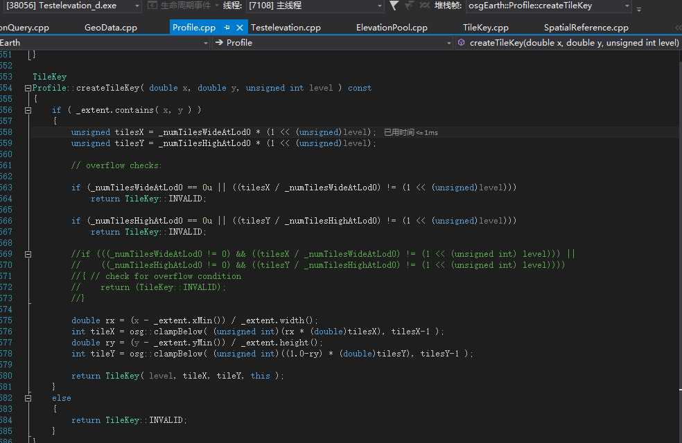Viewport: 682px width, 443px height.
Task: Click the greyed threads icon next to the flag
Action: point(408,6)
